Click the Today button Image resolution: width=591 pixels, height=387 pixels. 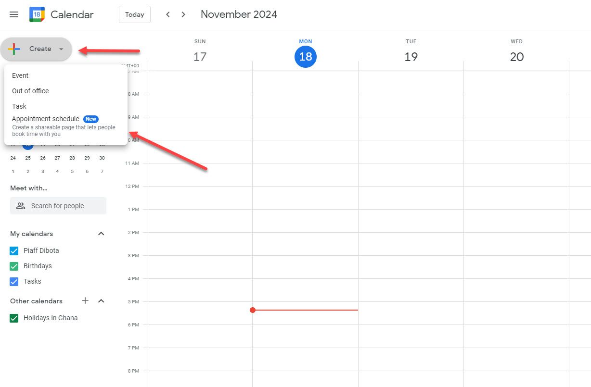pos(134,14)
